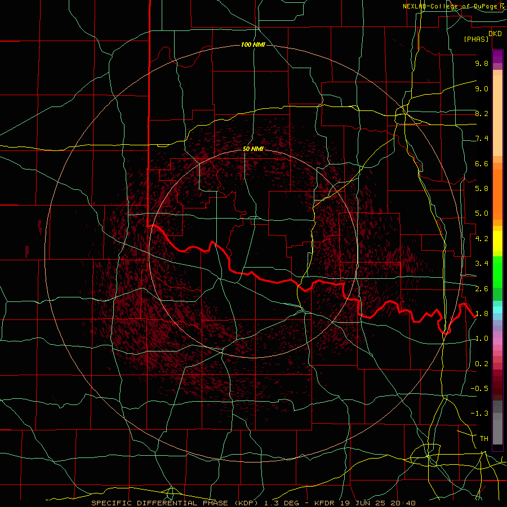Click the -1.3 legend value
Image resolution: width=507 pixels, height=507 pixels.
pos(479,413)
